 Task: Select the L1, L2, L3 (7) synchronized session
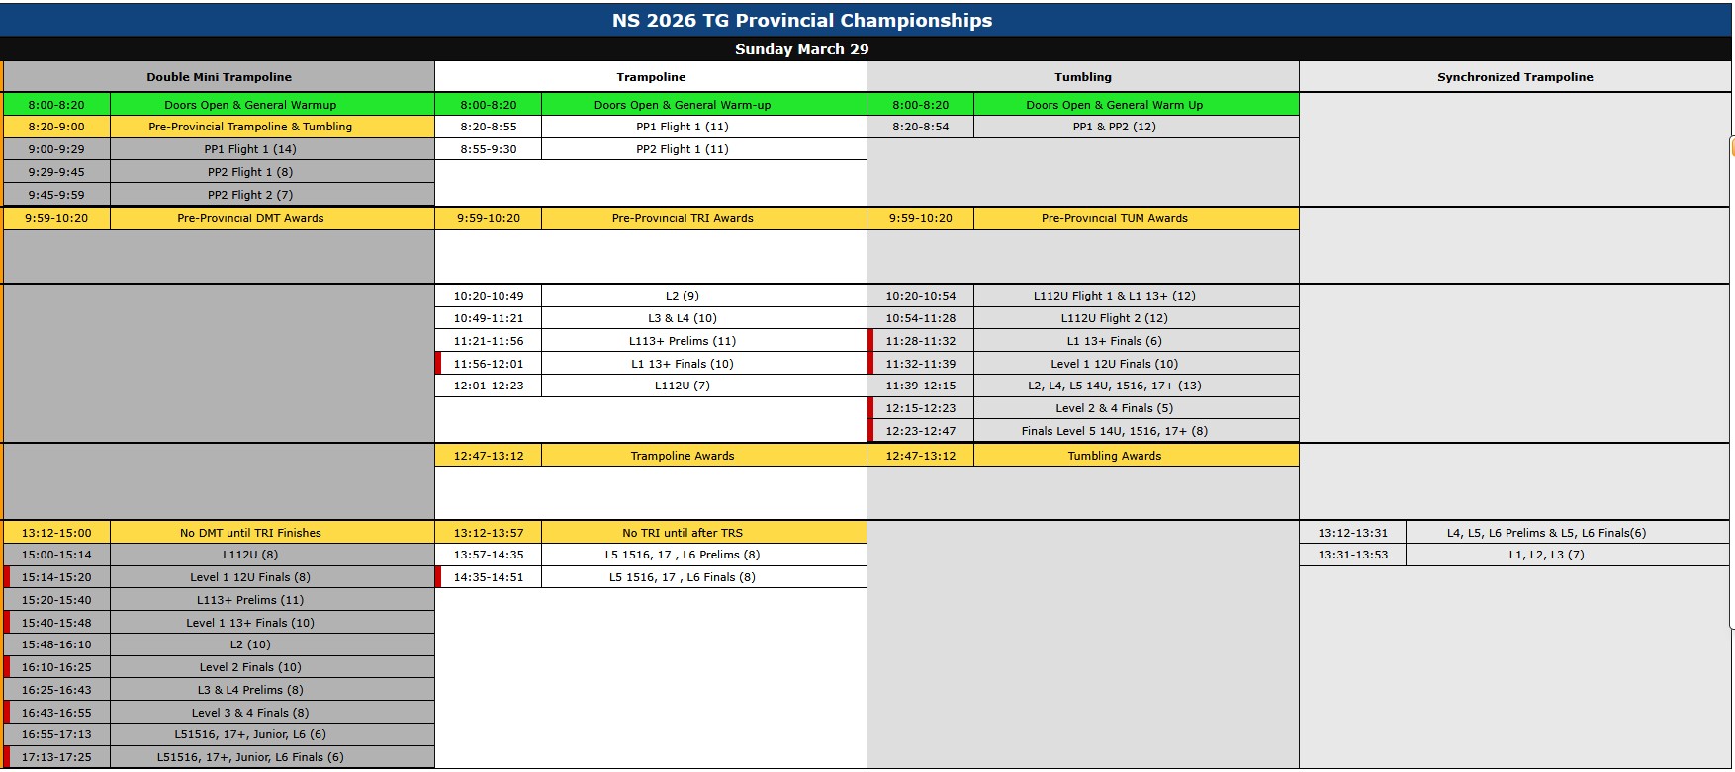(x=1546, y=555)
